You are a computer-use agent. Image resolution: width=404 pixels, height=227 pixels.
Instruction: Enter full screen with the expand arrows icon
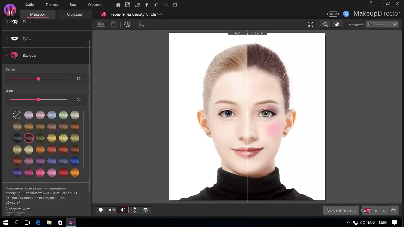(311, 25)
